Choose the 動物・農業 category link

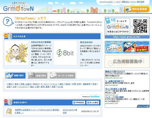(45, 87)
